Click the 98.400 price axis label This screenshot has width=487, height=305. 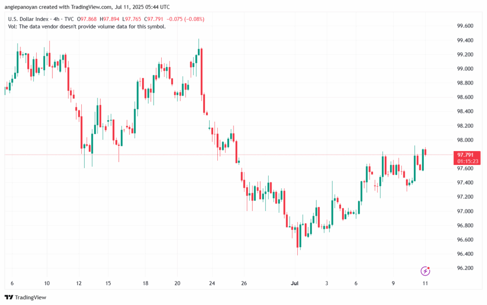[465, 111]
